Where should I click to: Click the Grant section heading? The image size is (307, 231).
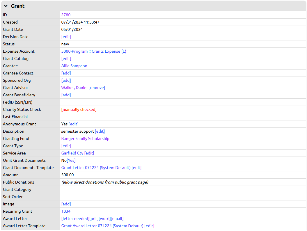[x=18, y=6]
